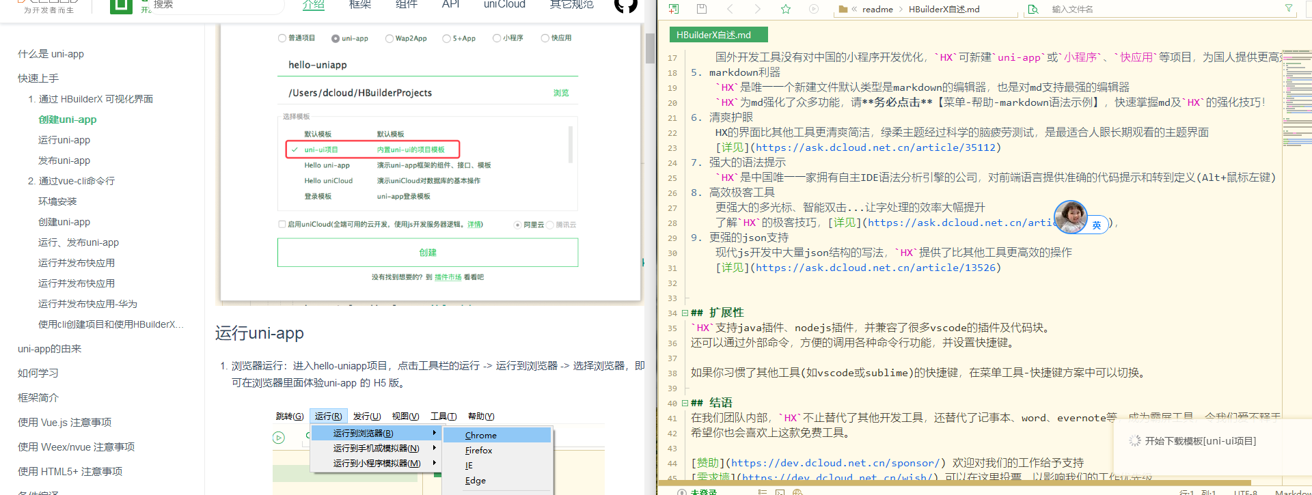Click the 运行(R) menu in the tutorial image

click(329, 416)
